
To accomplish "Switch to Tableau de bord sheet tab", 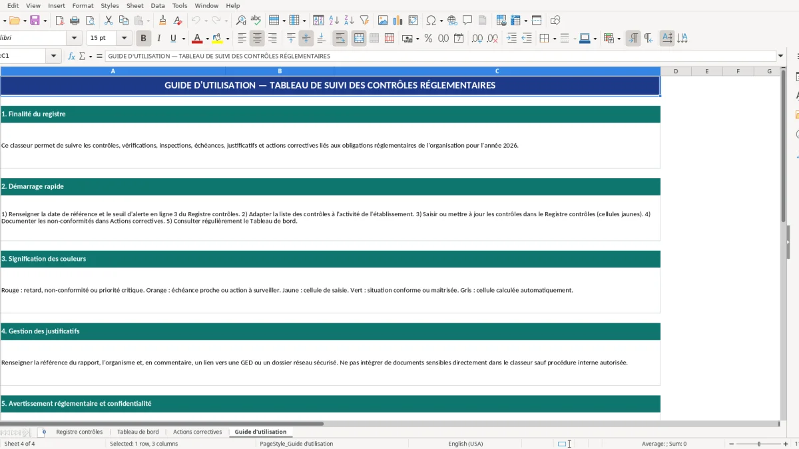I will [138, 432].
